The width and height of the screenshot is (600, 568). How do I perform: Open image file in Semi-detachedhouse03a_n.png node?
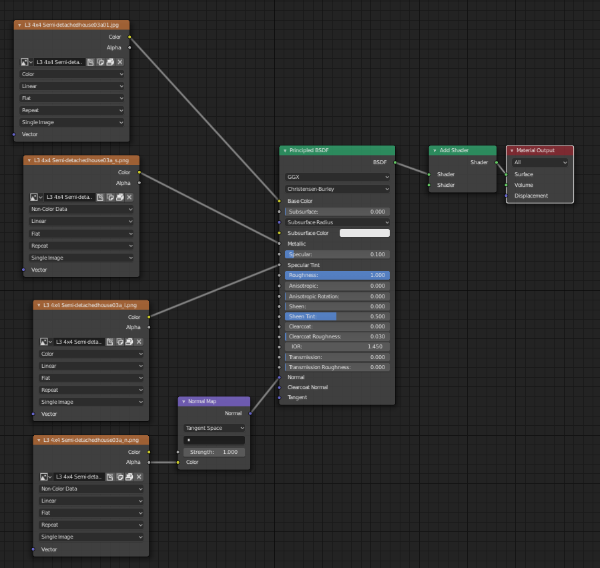[x=129, y=477]
